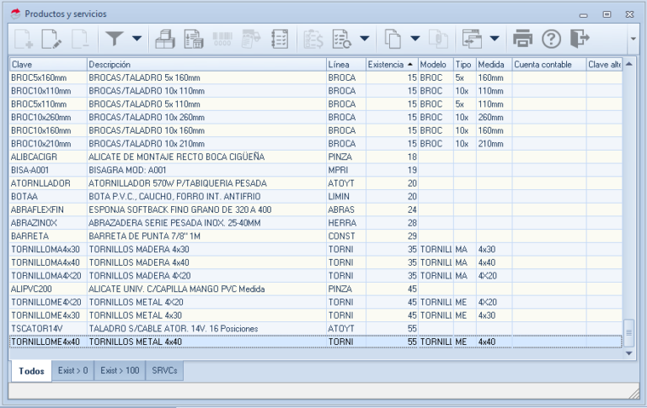The image size is (647, 408).
Task: Click description BOTA P.V.C., CAUCHO, FORRO INT. ANTIFRIO
Action: [174, 197]
